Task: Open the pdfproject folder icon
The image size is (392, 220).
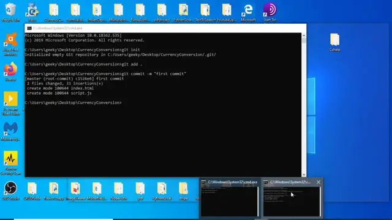Action: click(162, 12)
